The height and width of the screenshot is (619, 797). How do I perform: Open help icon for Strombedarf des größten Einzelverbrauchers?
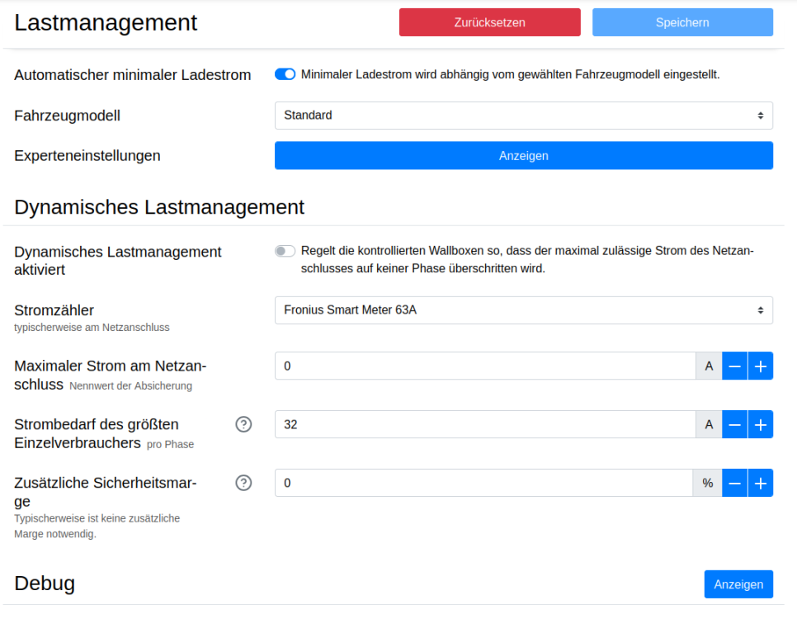[x=243, y=424]
